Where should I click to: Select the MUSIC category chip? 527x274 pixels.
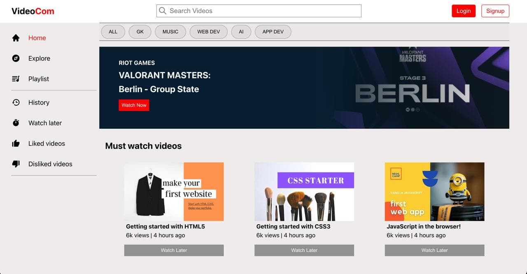point(170,32)
